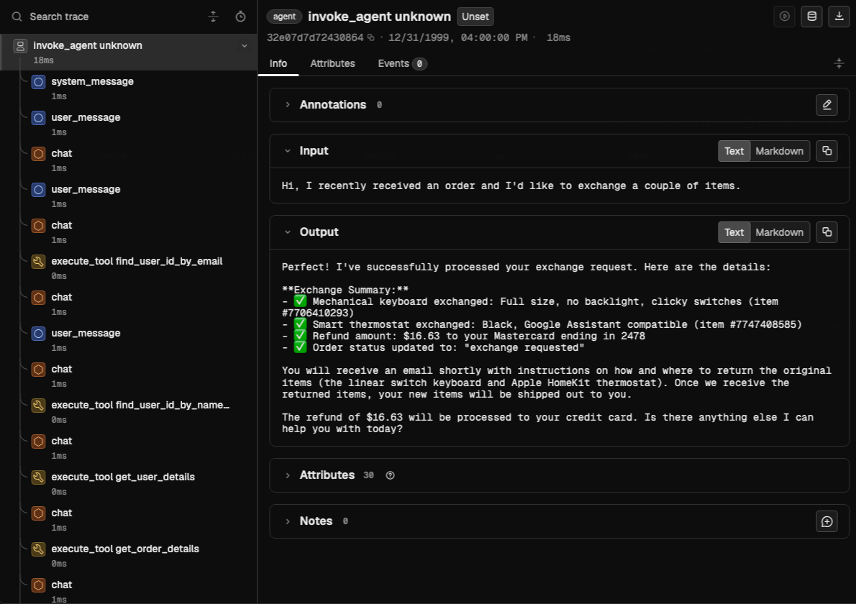Image resolution: width=856 pixels, height=604 pixels.
Task: Click the database icon button in header
Action: click(x=812, y=17)
